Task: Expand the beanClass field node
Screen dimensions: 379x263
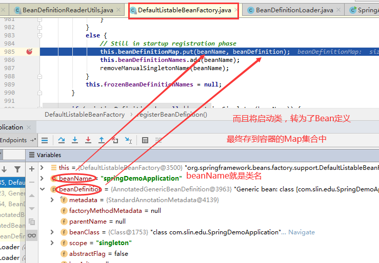Action: point(52,232)
